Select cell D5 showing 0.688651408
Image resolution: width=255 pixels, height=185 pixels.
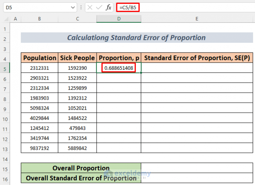pyautogui.click(x=119, y=68)
